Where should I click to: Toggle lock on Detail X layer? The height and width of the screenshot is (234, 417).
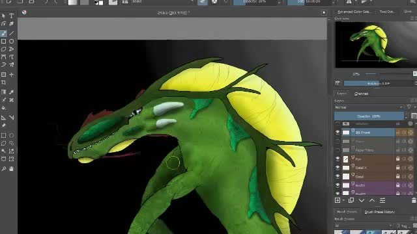tap(398, 168)
